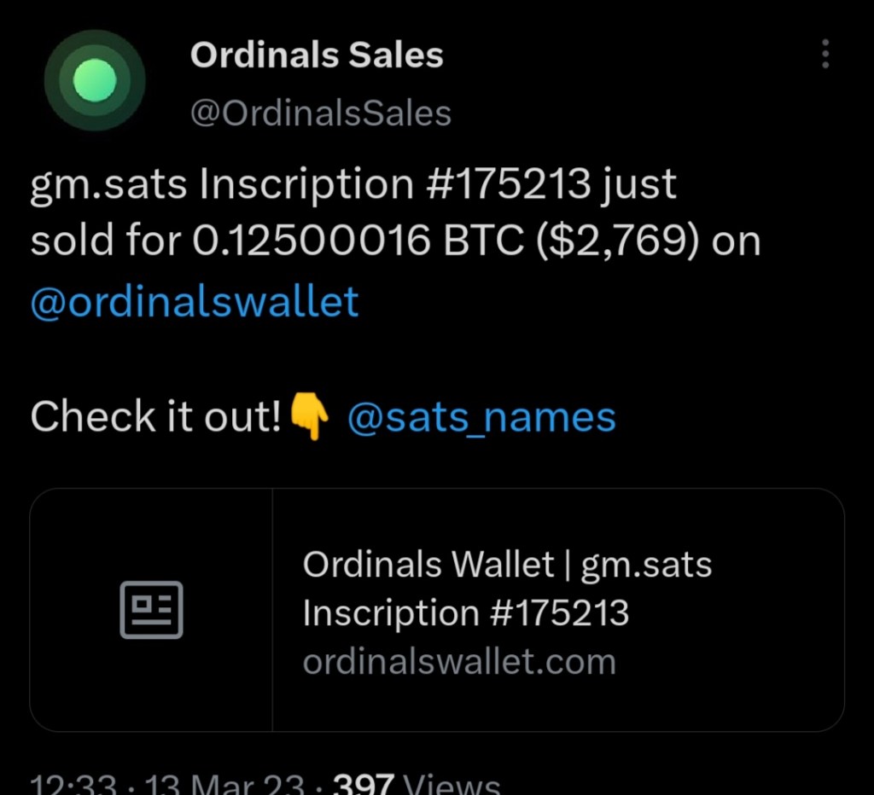Follow the @ordinalswallet mention link
The width and height of the screenshot is (874, 795).
tap(195, 302)
